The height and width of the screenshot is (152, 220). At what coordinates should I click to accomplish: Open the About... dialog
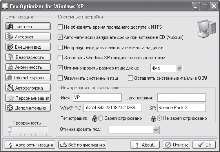[x=145, y=145]
